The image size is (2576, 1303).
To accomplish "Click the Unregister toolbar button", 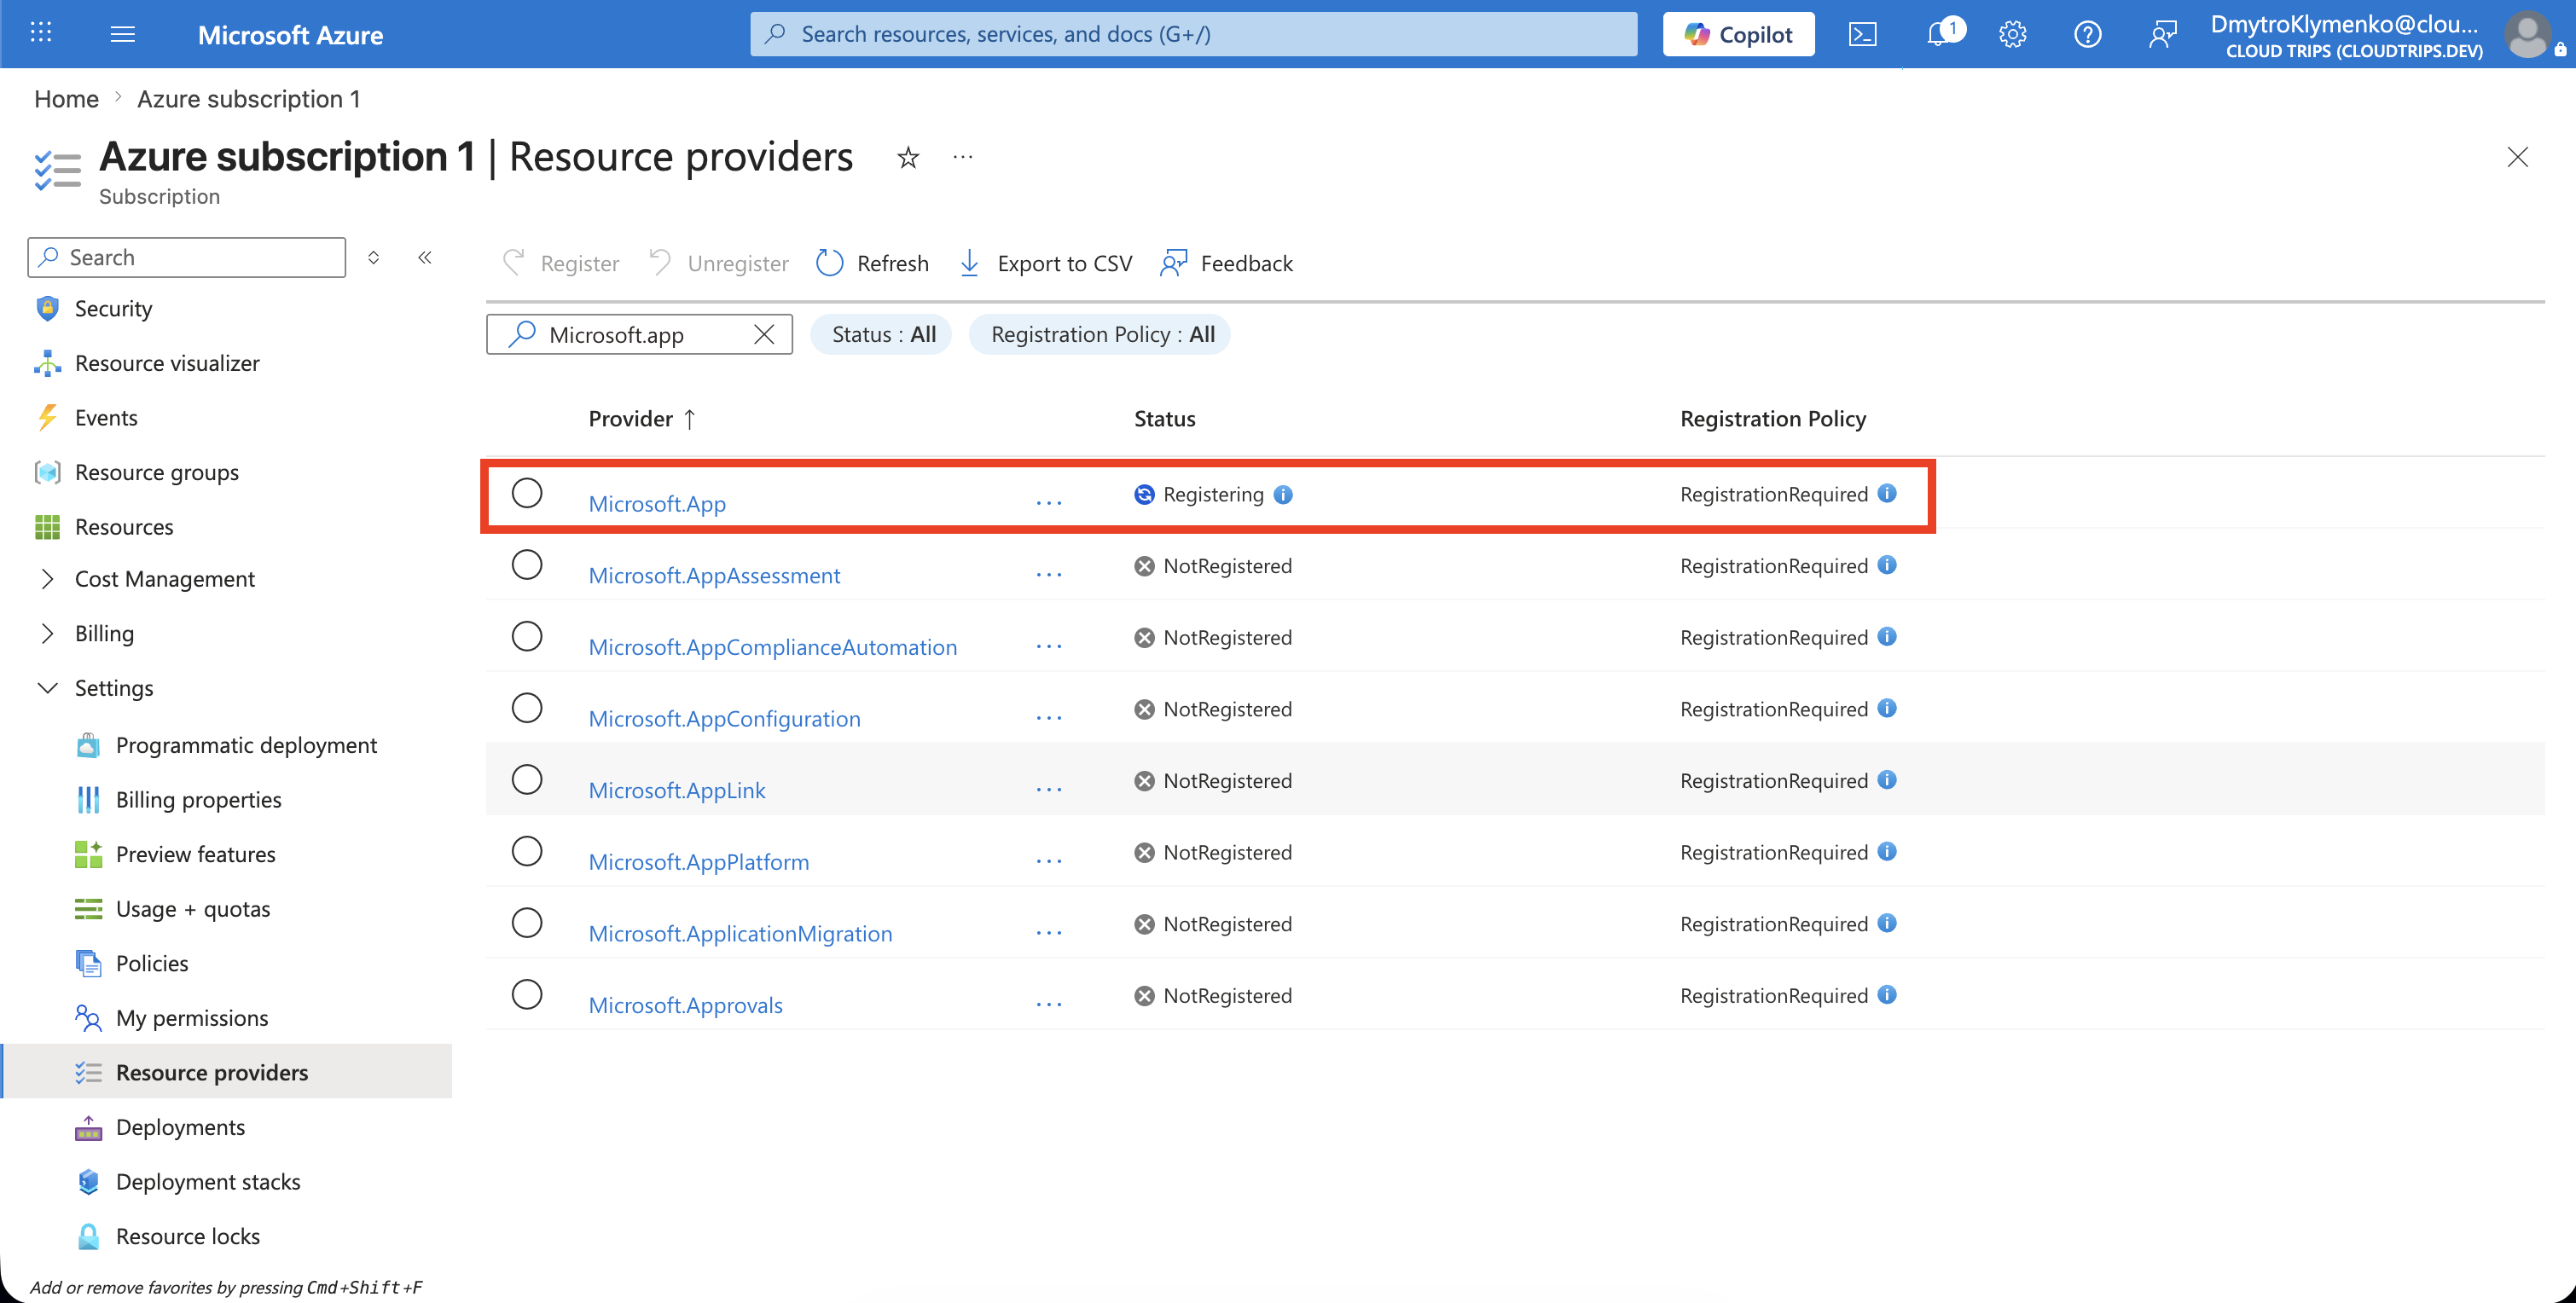I will 718,263.
